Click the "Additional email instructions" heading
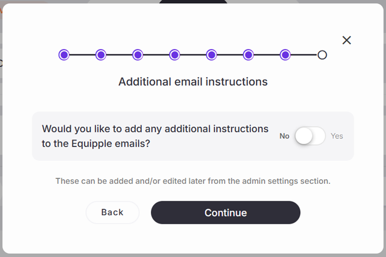Image resolution: width=386 pixels, height=257 pixels. (x=193, y=82)
